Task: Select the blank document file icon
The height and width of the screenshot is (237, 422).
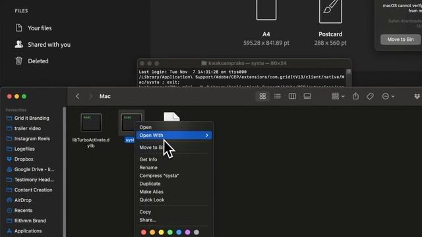Action: click(x=171, y=117)
